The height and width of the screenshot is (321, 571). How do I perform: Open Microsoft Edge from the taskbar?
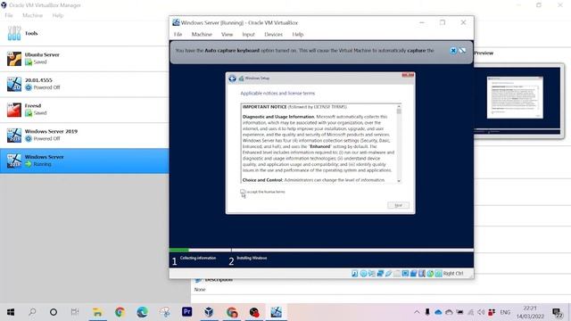point(143,312)
